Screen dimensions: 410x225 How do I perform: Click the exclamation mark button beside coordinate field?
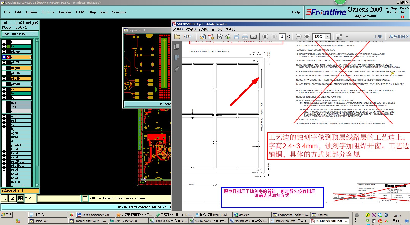(x=85, y=198)
